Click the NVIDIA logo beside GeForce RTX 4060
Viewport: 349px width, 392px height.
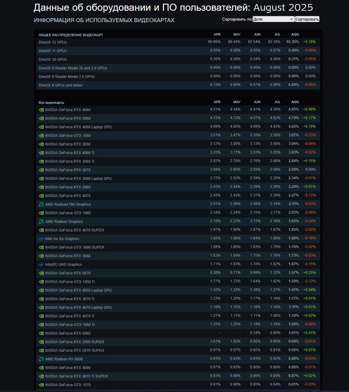[41, 110]
